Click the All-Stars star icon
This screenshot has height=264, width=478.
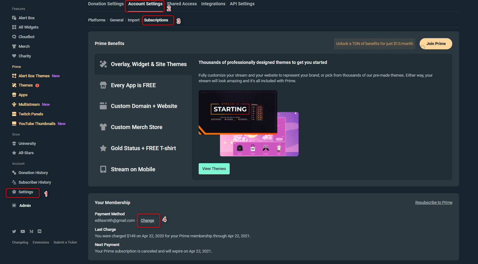tap(14, 153)
